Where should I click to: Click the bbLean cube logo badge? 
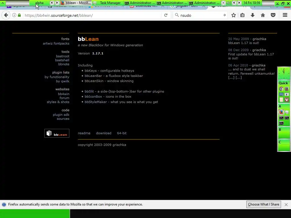point(57,133)
